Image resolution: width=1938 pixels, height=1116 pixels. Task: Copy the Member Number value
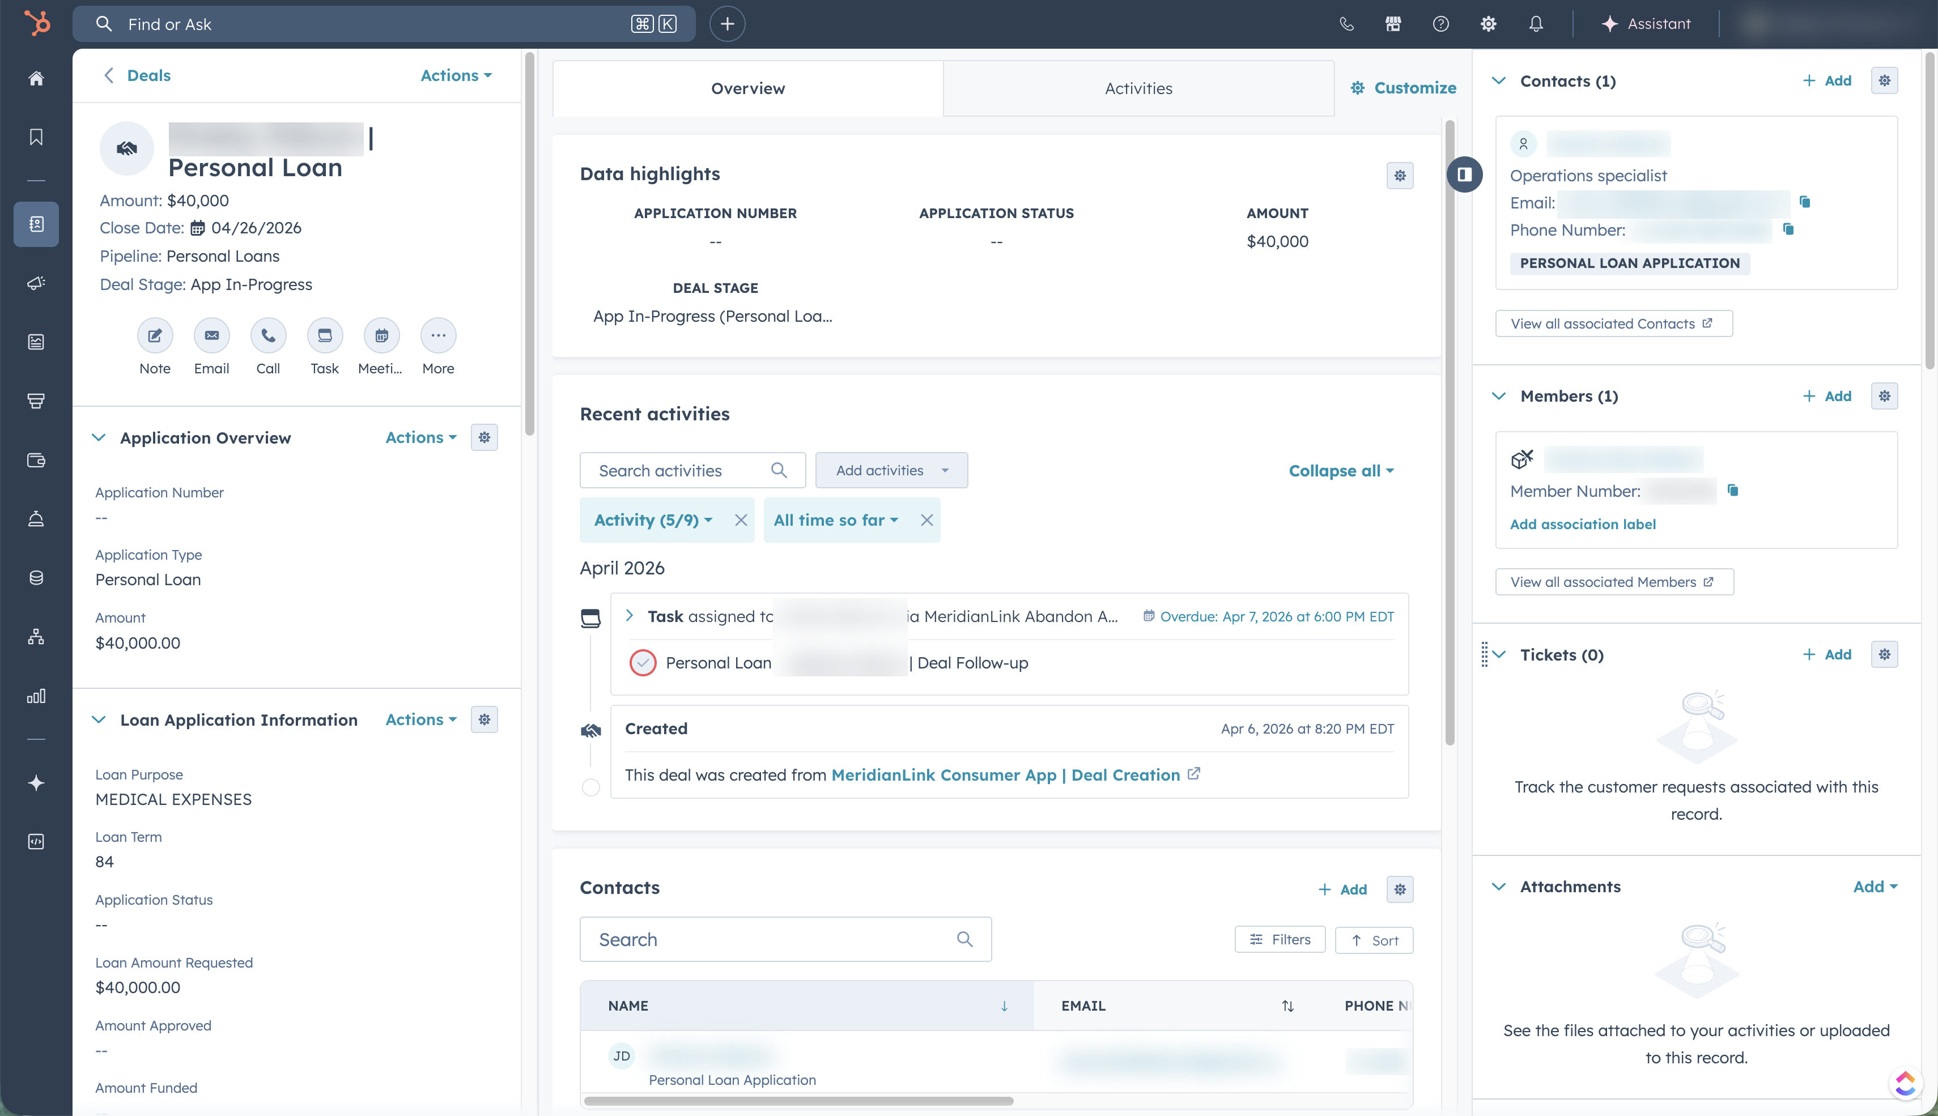click(1732, 491)
